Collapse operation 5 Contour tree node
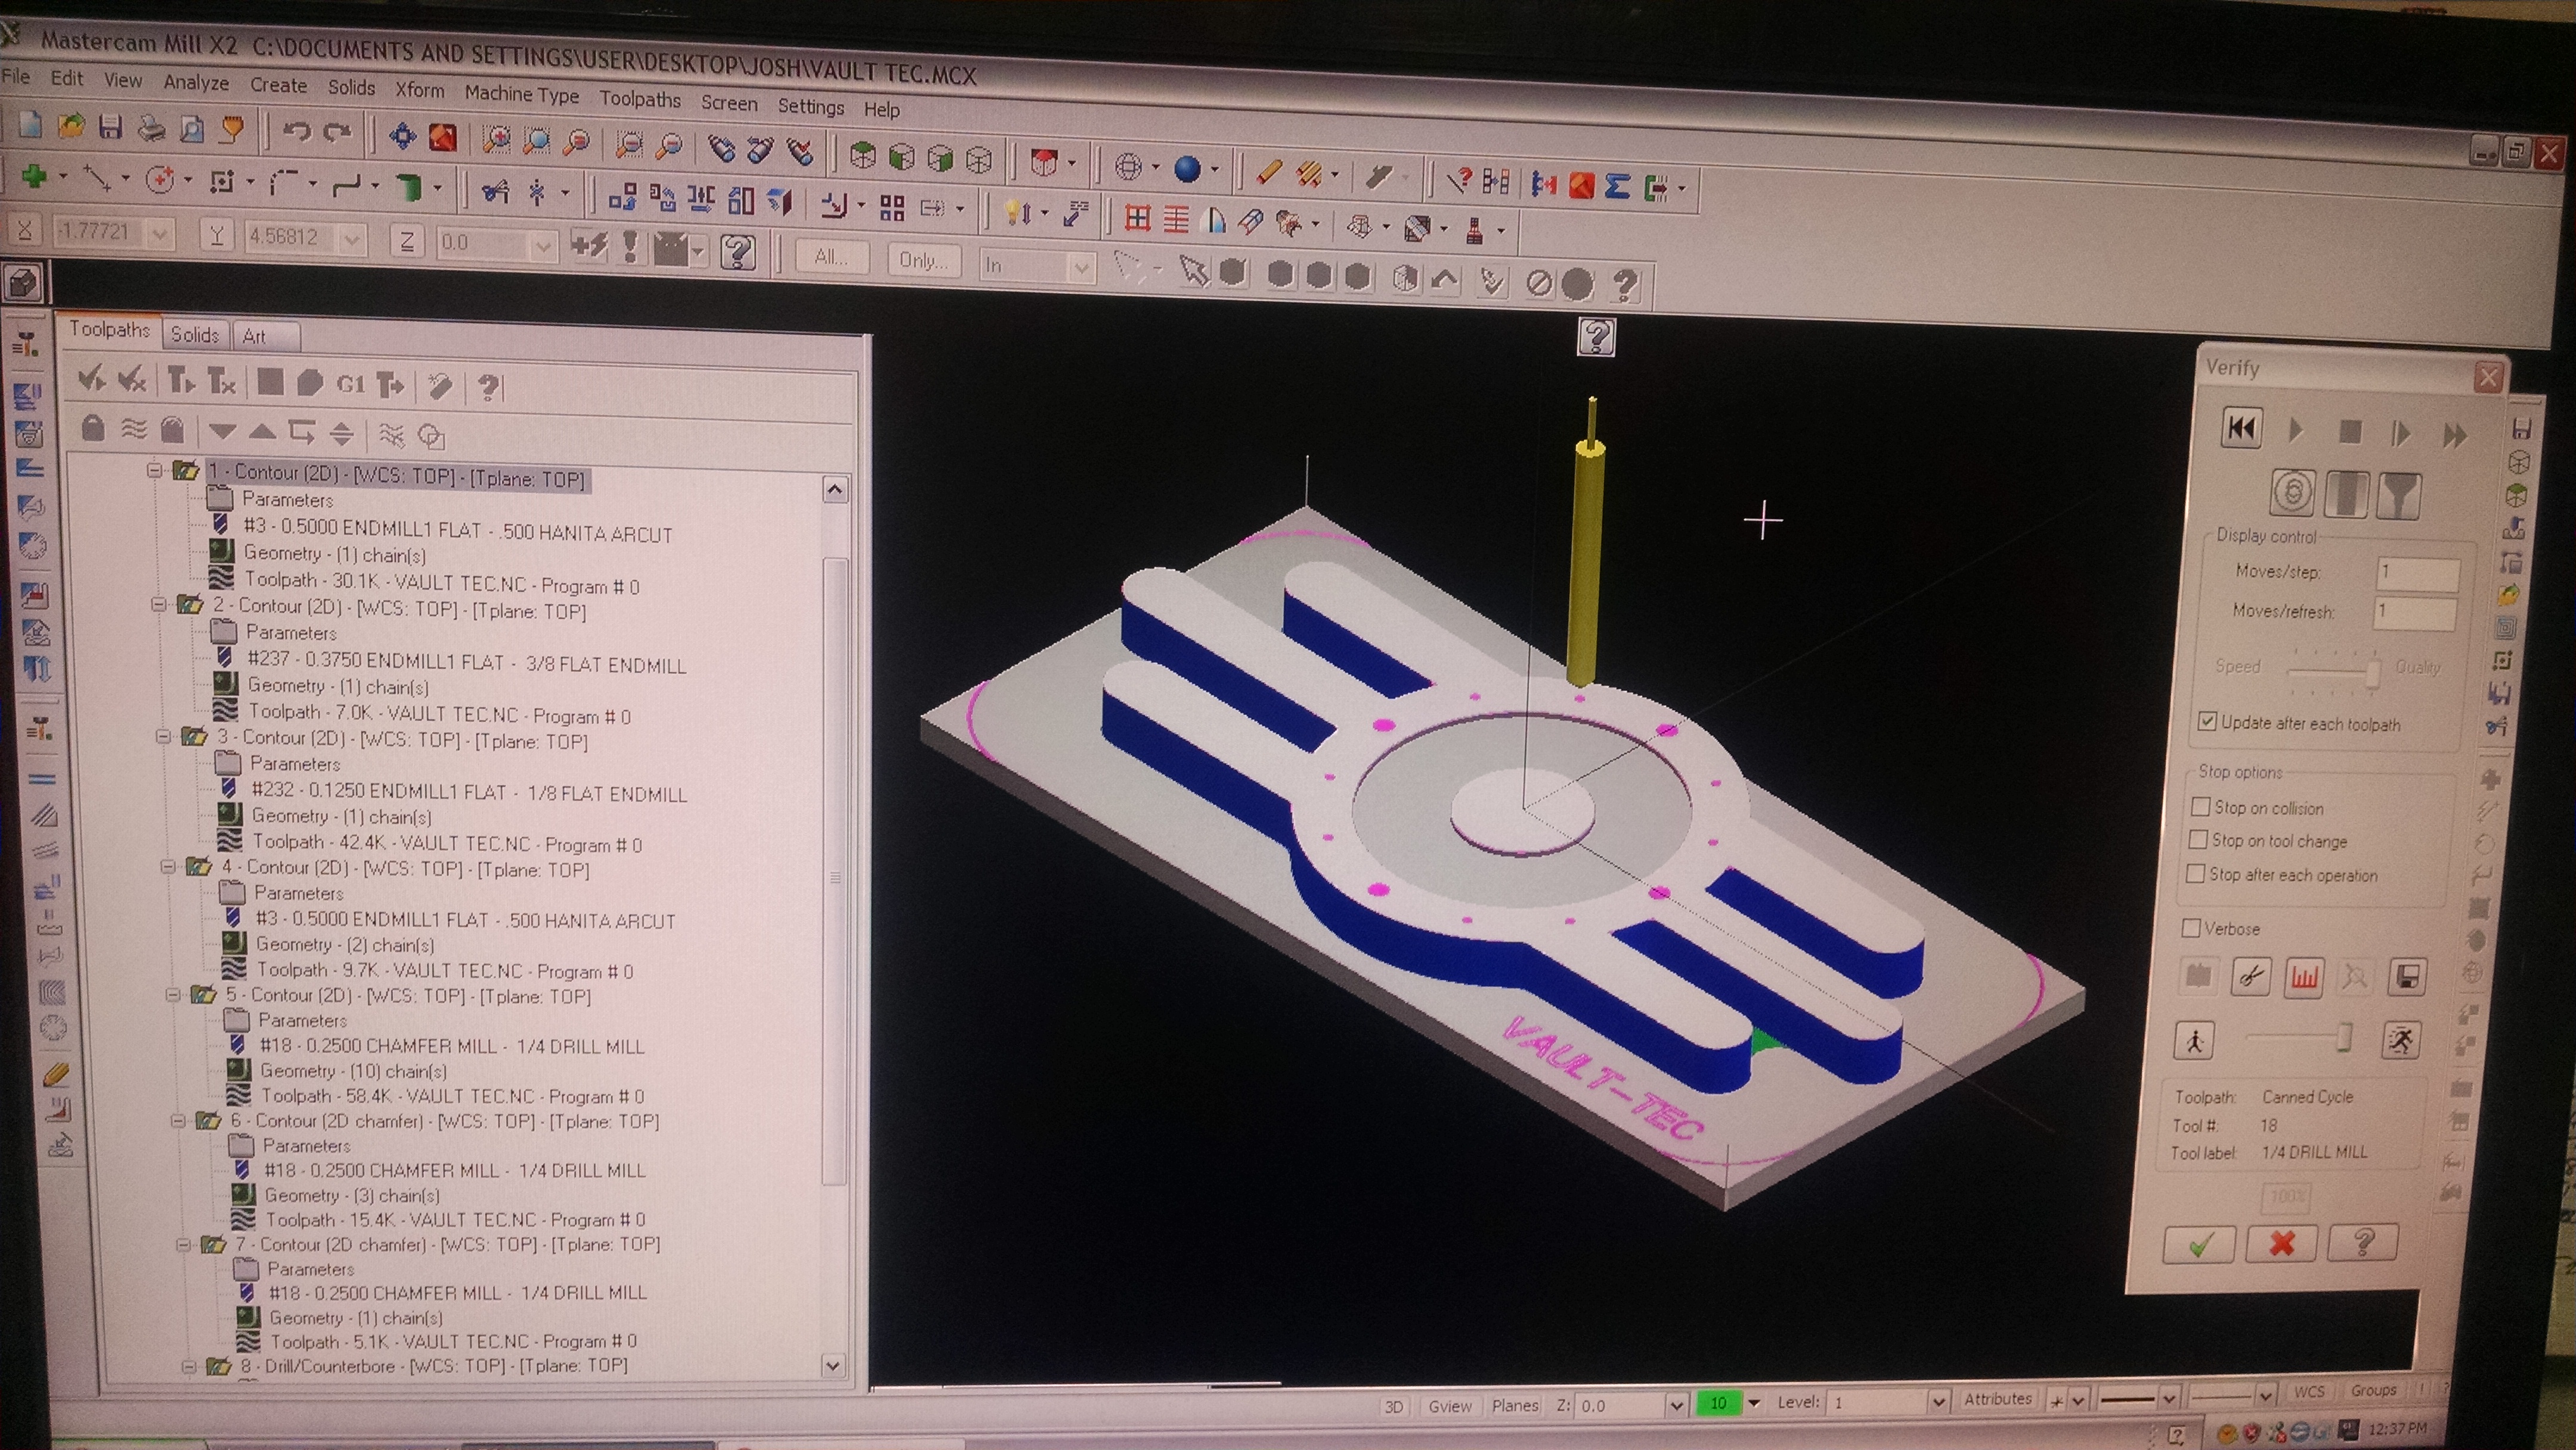The width and height of the screenshot is (2576, 1450). pos(172,994)
